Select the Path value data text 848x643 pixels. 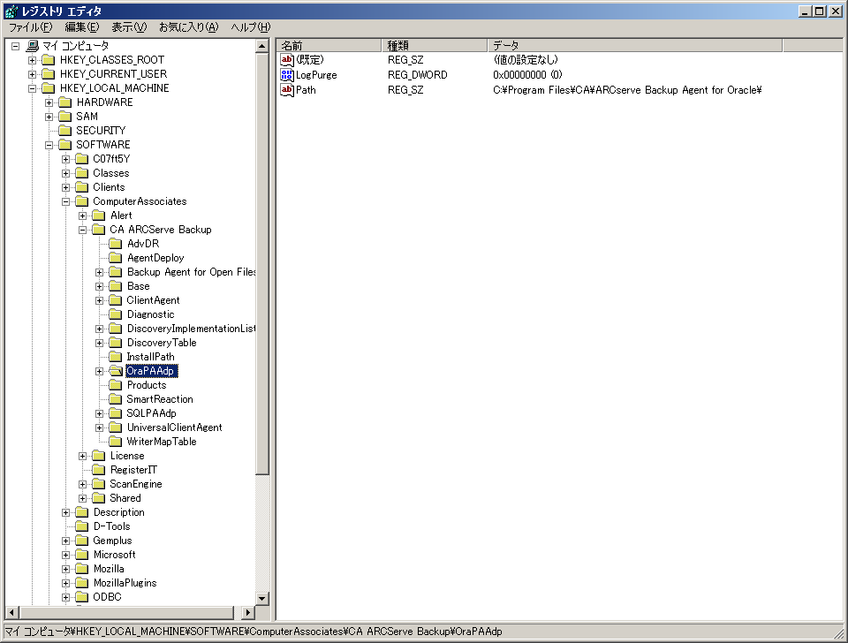[x=627, y=90]
